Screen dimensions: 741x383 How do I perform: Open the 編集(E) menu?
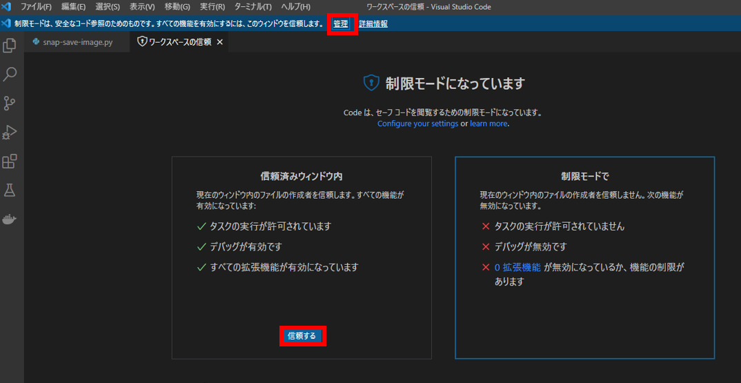(73, 7)
